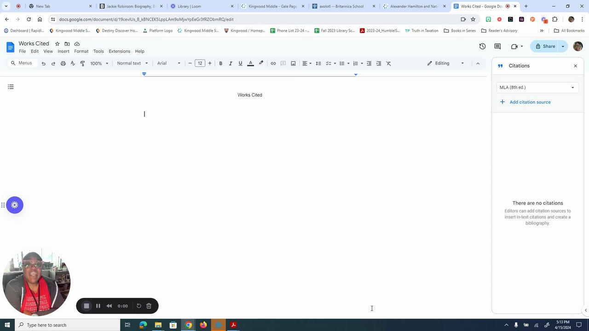The width and height of the screenshot is (589, 331).
Task: Run spelling and grammar check
Action: (73, 63)
